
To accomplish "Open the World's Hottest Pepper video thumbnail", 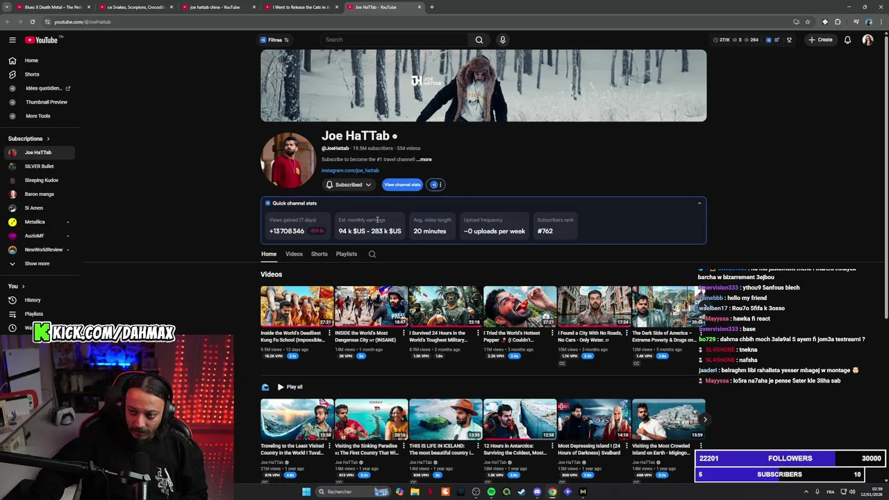I will (520, 306).
